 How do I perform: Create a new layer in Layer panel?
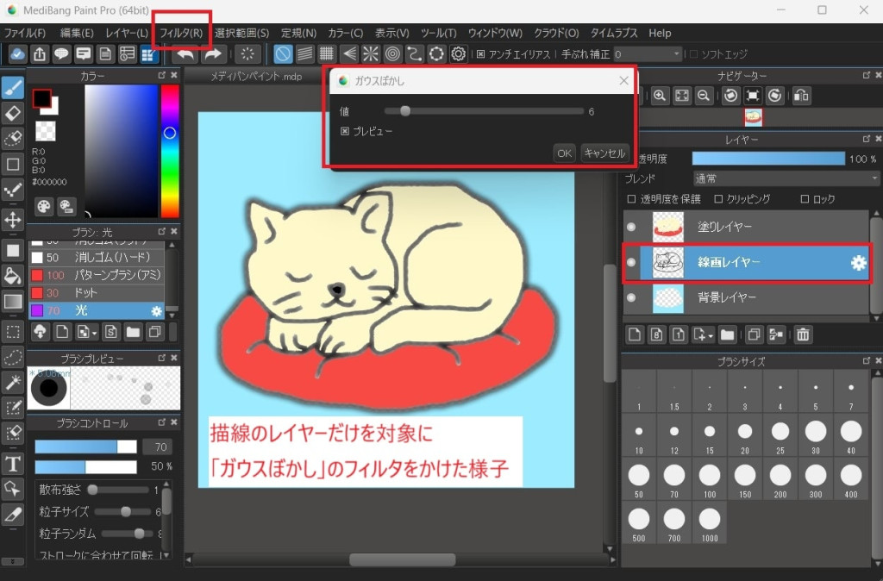point(635,335)
